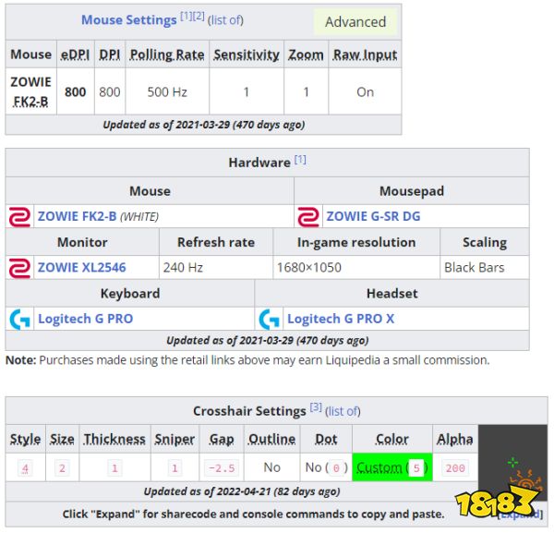Click the Logitech logo beside G PRO keyboard
This screenshot has width=554, height=533.
pyautogui.click(x=19, y=320)
